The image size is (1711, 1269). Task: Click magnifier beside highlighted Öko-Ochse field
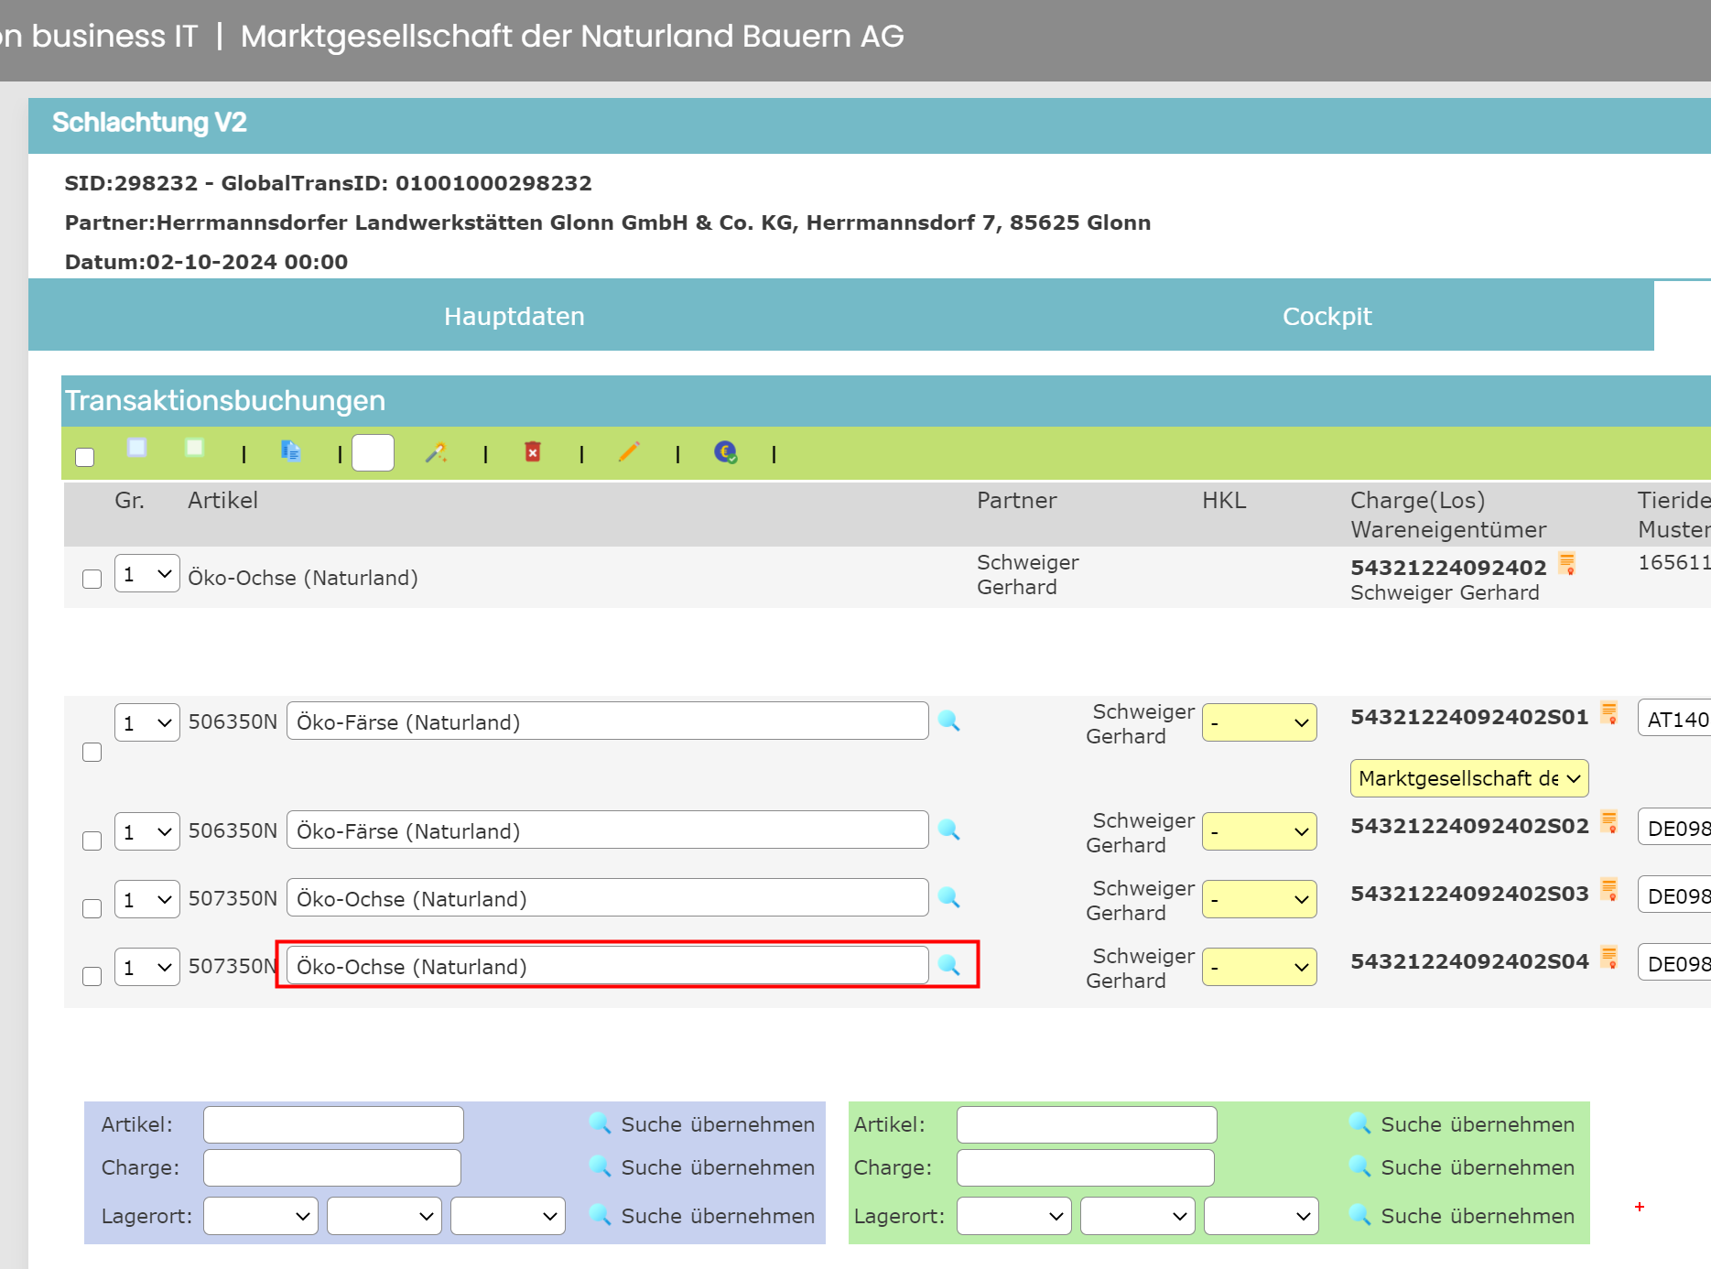(x=949, y=966)
